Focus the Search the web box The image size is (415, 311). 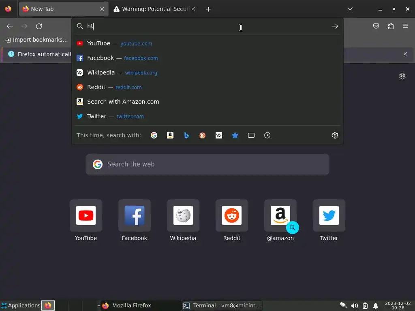[x=207, y=164]
